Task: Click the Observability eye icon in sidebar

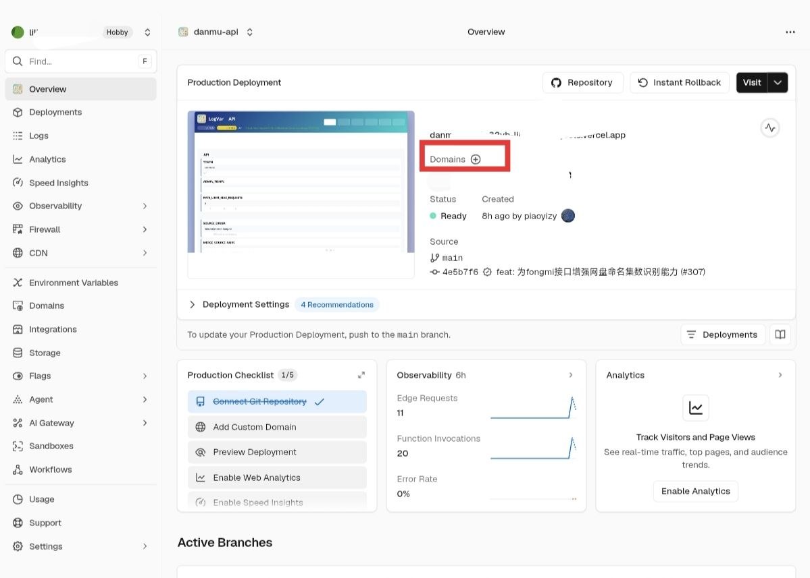Action: [18, 206]
